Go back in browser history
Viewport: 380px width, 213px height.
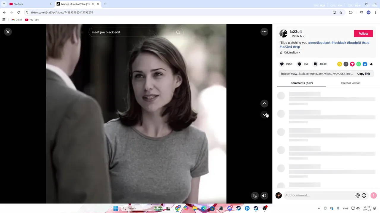click(4, 12)
